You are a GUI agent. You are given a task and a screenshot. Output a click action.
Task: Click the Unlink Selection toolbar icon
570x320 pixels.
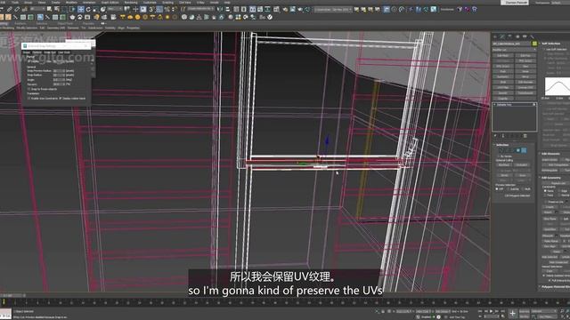pos(17,9)
